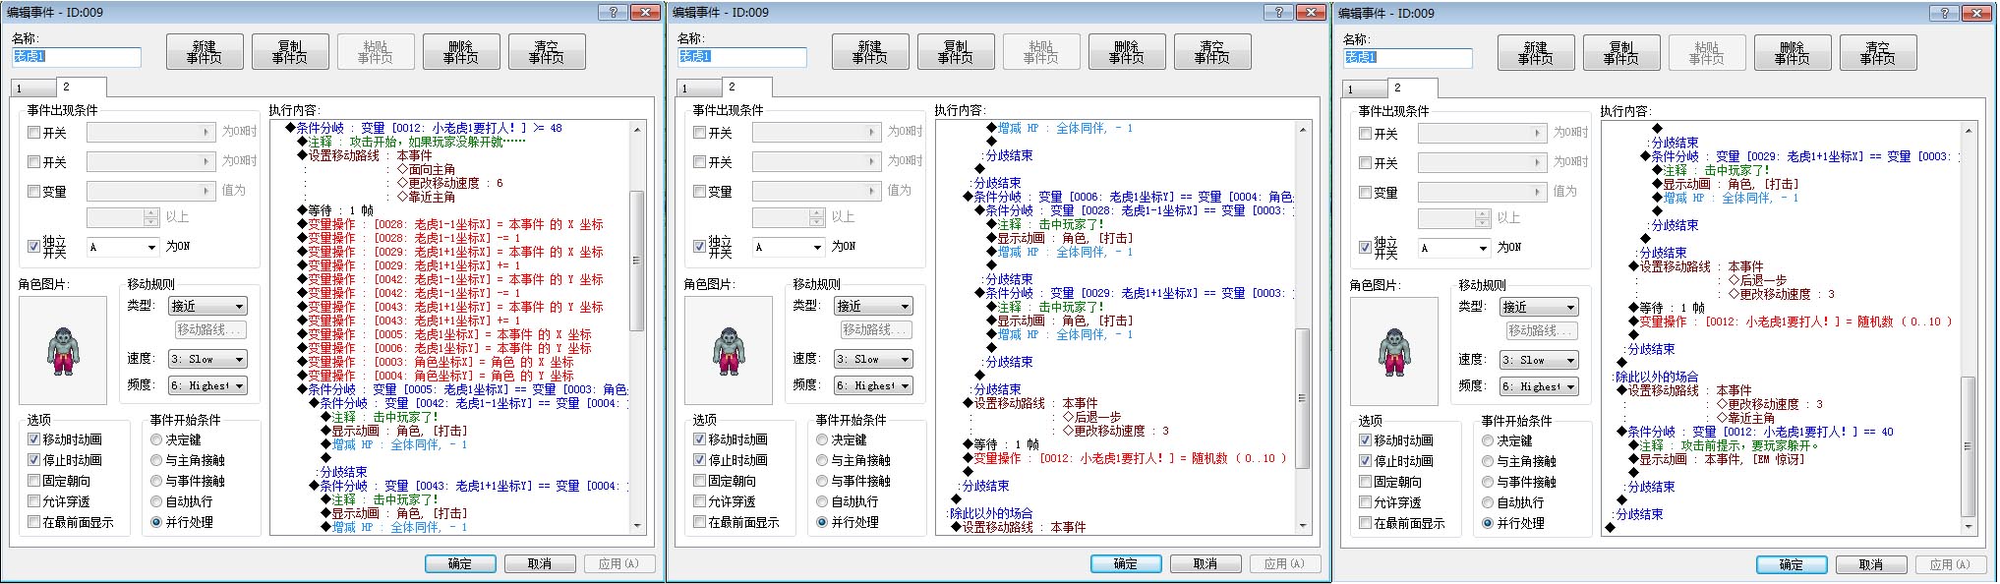Open help in the left event window
The image size is (2000, 584).
point(613,12)
